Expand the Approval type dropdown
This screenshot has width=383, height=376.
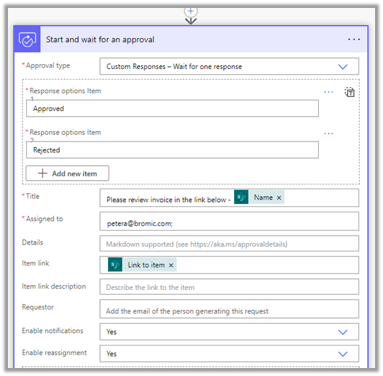[342, 67]
